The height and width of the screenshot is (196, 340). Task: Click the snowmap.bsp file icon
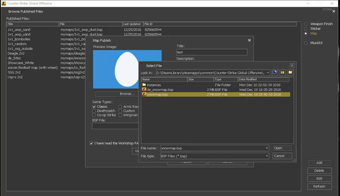pyautogui.click(x=144, y=94)
